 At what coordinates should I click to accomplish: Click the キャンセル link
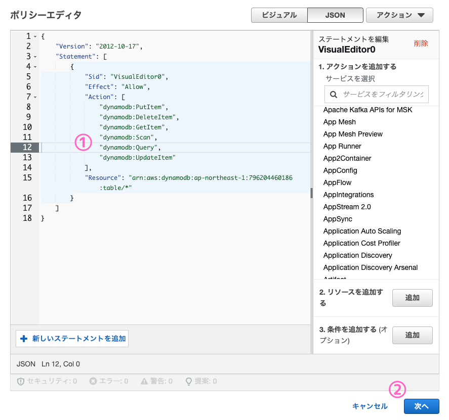370,406
